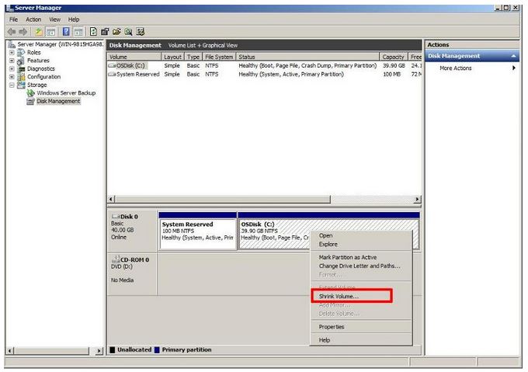Click the black Unallocated legend swatch

coord(113,349)
